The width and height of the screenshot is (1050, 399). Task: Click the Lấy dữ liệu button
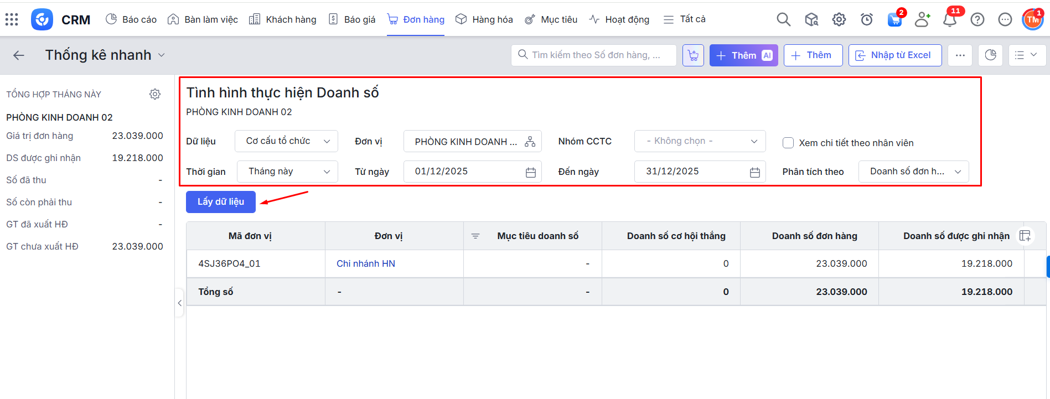[220, 202]
